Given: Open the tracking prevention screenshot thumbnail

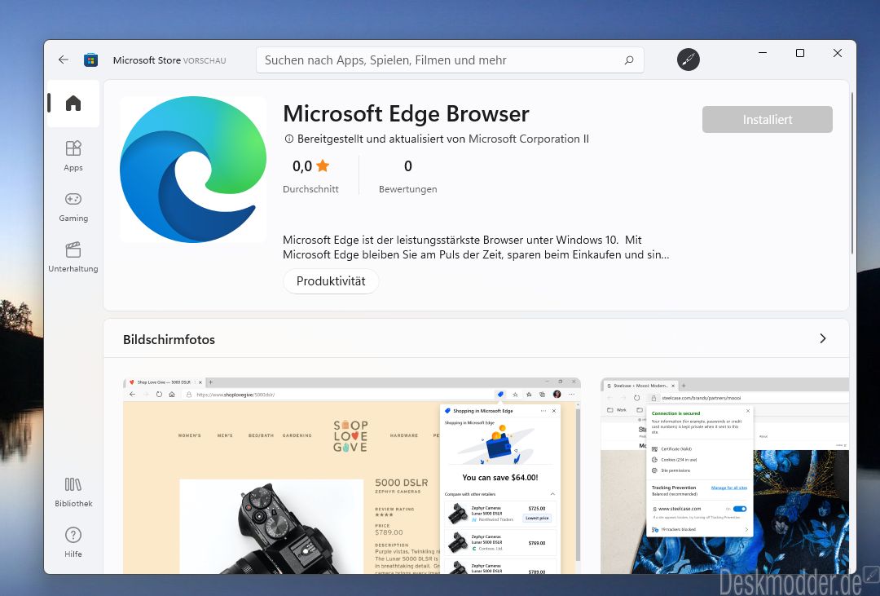Looking at the screenshot, I should (724, 476).
